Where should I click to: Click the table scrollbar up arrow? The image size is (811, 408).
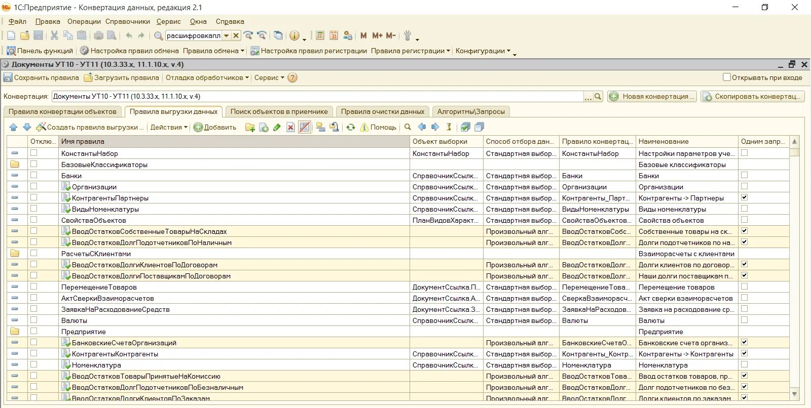click(794, 141)
